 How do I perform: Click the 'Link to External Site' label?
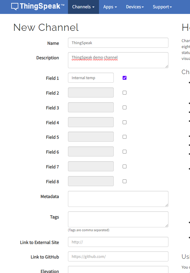click(x=40, y=242)
